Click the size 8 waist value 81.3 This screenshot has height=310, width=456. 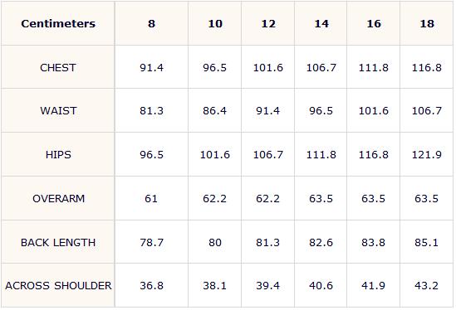[x=151, y=111]
